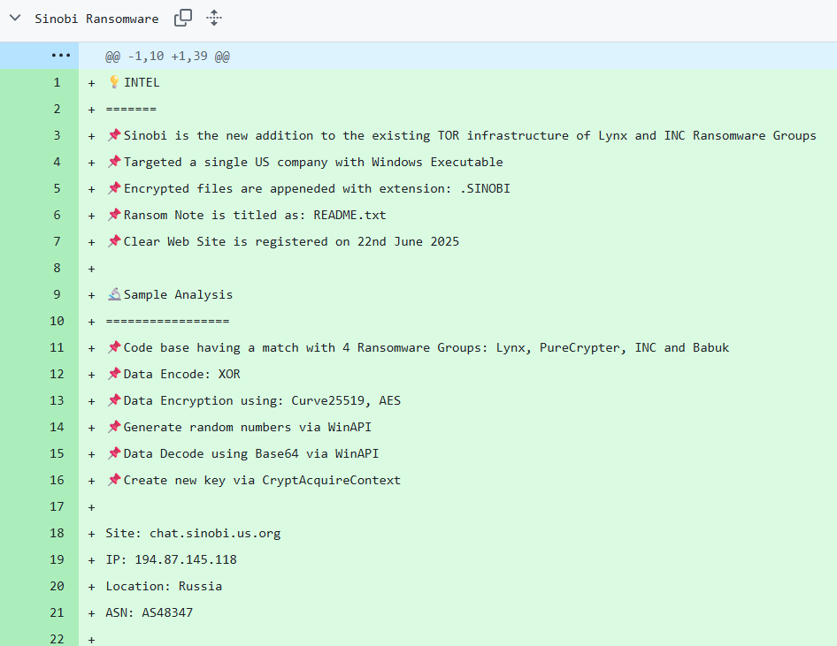Select line number 11 in the gutter

57,347
